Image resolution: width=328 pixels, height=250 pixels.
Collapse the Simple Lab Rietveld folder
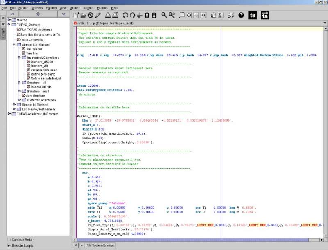click(x=14, y=44)
